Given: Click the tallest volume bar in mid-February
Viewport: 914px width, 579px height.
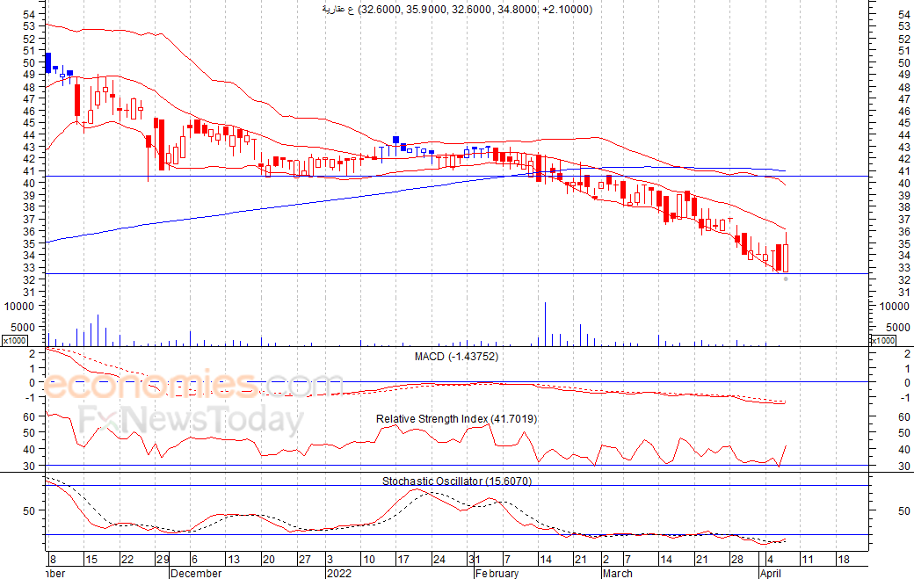Looking at the screenshot, I should click(545, 324).
